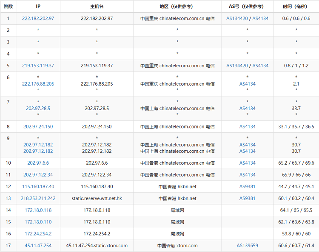Select time value 0.8 / 1 / 1.2

coord(296,66)
